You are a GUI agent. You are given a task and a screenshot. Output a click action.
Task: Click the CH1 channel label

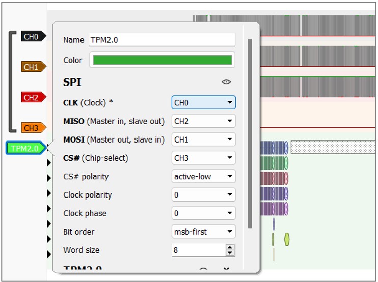pyautogui.click(x=34, y=67)
